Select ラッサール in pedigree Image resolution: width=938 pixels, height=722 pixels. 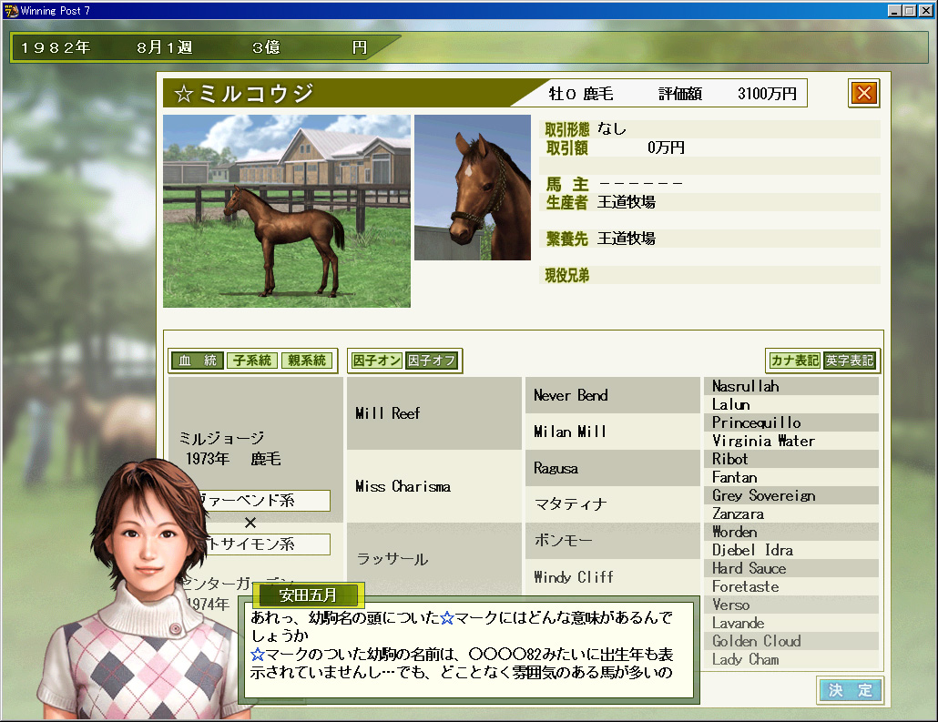pos(434,559)
